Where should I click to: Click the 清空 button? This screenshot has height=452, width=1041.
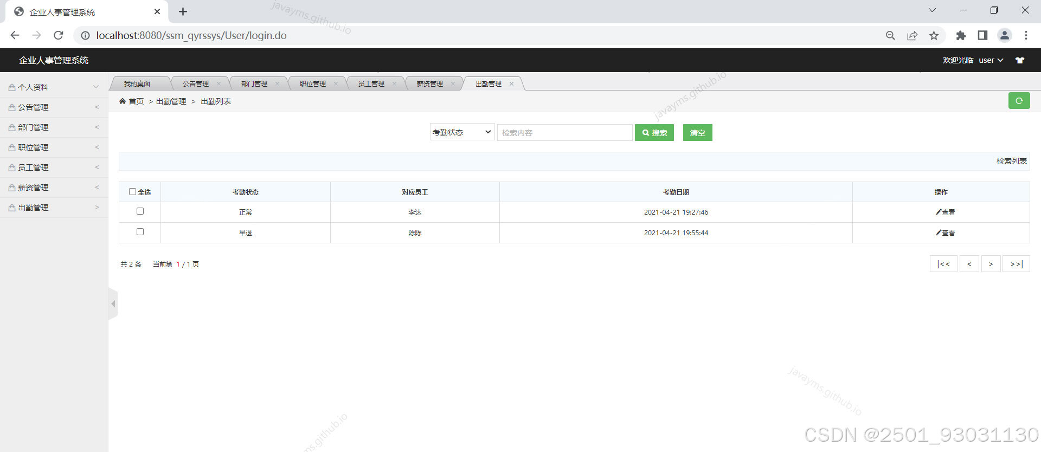(697, 133)
